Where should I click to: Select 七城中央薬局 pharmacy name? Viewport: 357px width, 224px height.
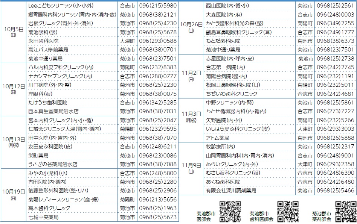[x=43, y=217]
